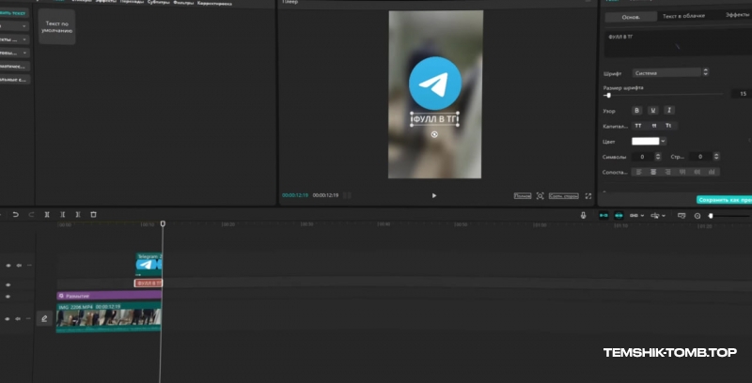
Task: Click the cover edit pencil button
Action: [44, 318]
